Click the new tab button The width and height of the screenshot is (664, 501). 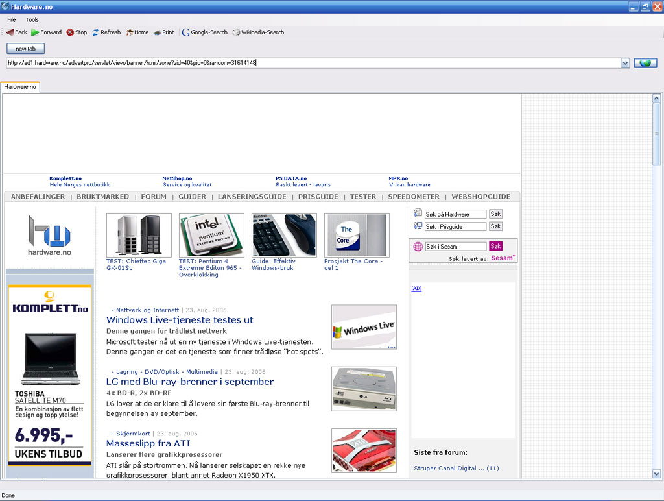(25, 49)
